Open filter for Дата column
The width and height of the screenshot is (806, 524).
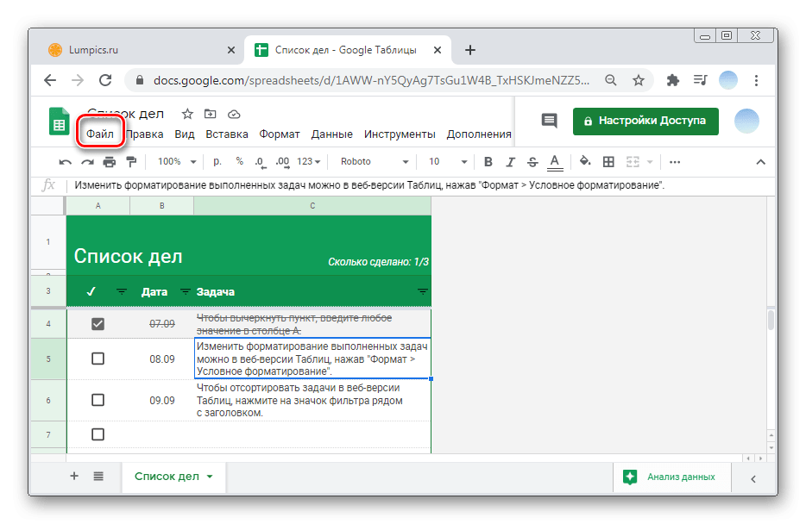[185, 291]
